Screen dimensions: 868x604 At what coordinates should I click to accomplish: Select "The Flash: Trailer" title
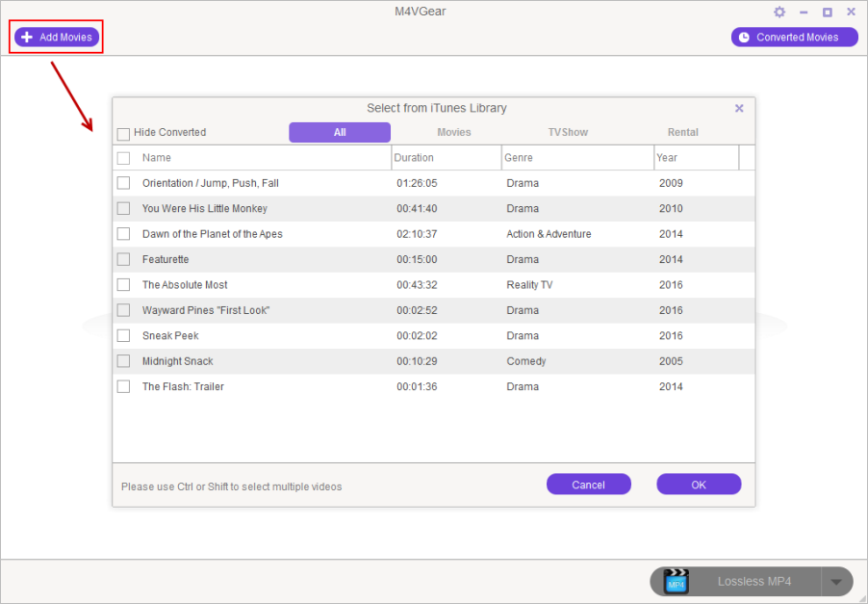click(183, 387)
